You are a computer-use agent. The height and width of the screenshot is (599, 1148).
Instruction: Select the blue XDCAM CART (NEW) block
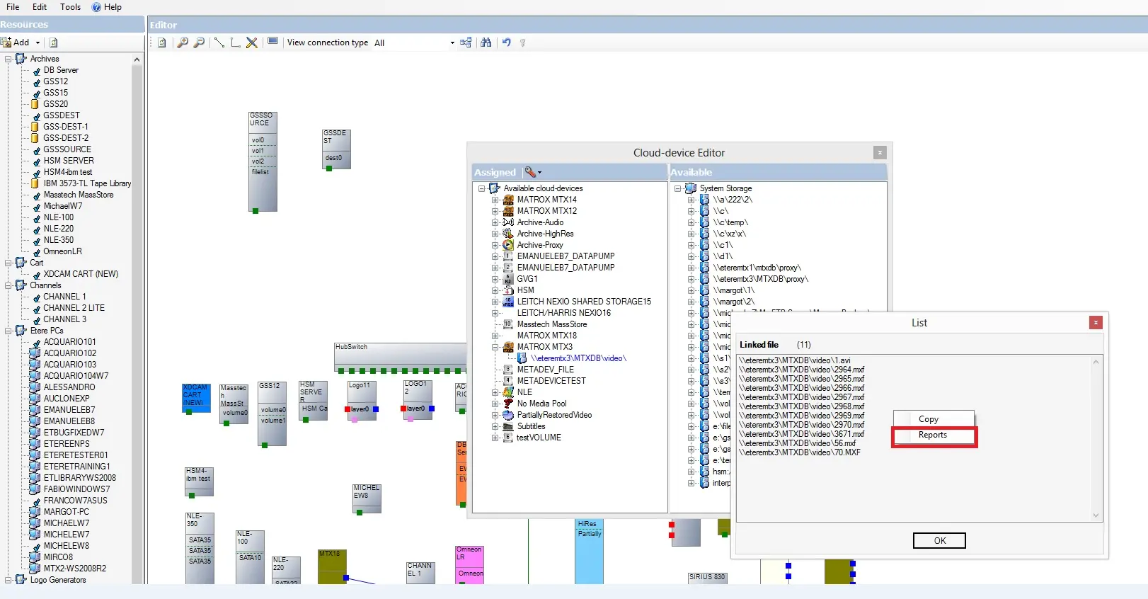tap(195, 396)
